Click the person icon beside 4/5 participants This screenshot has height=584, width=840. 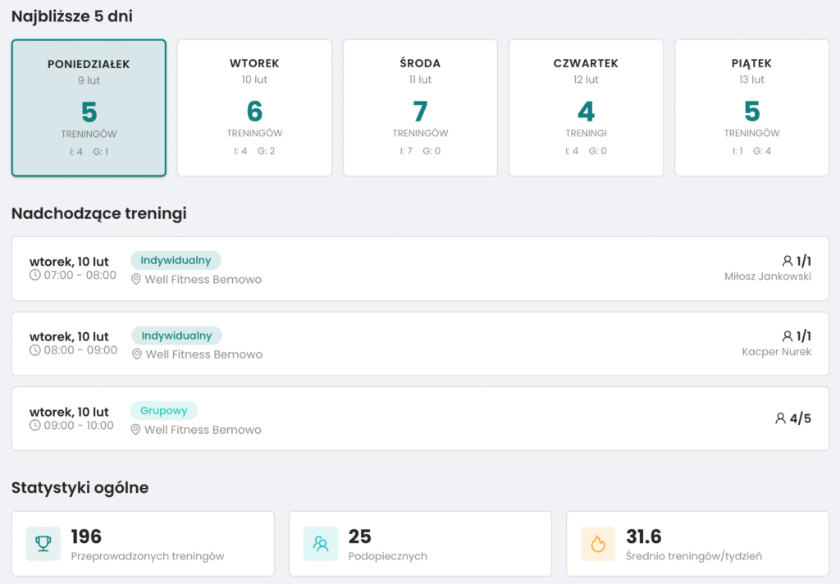(781, 418)
